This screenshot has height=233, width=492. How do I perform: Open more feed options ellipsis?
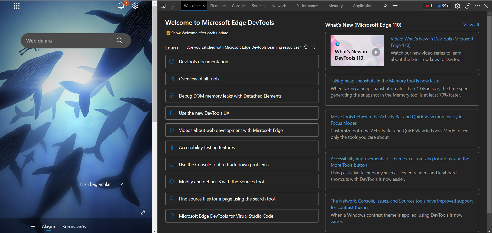95,226
